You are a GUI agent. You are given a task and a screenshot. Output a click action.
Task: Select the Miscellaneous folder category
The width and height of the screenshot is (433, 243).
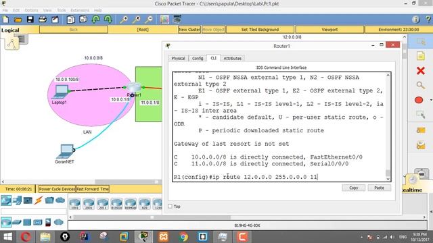(x=49, y=200)
